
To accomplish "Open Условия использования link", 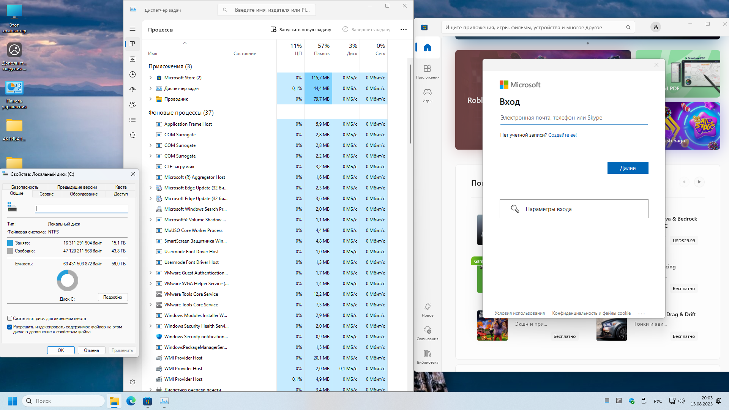I will (519, 313).
